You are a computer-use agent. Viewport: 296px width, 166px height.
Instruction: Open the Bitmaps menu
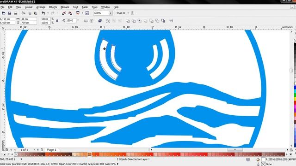[65, 7]
